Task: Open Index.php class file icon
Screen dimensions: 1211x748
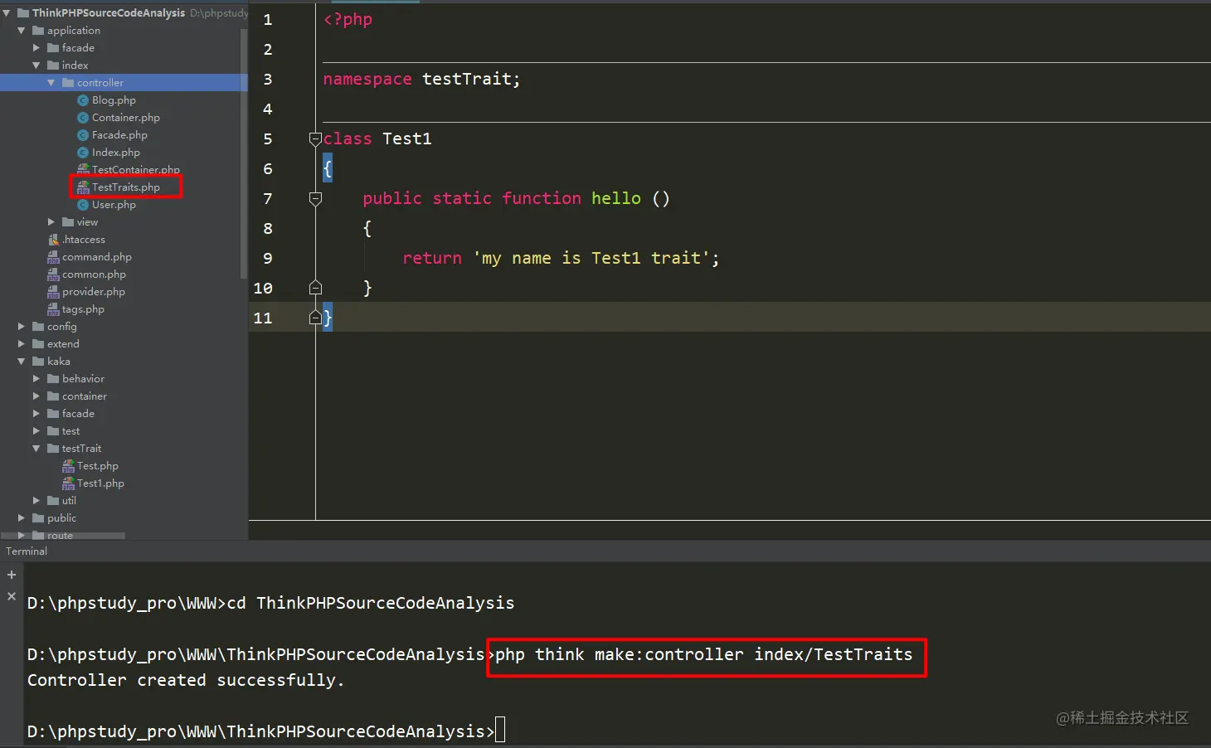Action: click(x=83, y=153)
